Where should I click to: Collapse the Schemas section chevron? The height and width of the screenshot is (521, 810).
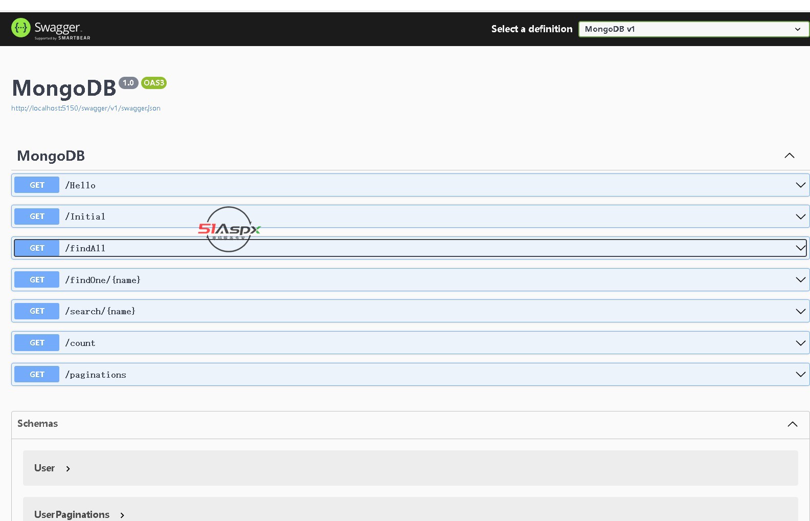pos(793,424)
